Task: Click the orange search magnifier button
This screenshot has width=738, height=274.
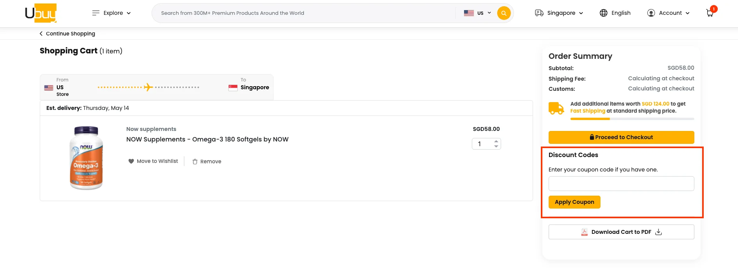Action: (504, 13)
